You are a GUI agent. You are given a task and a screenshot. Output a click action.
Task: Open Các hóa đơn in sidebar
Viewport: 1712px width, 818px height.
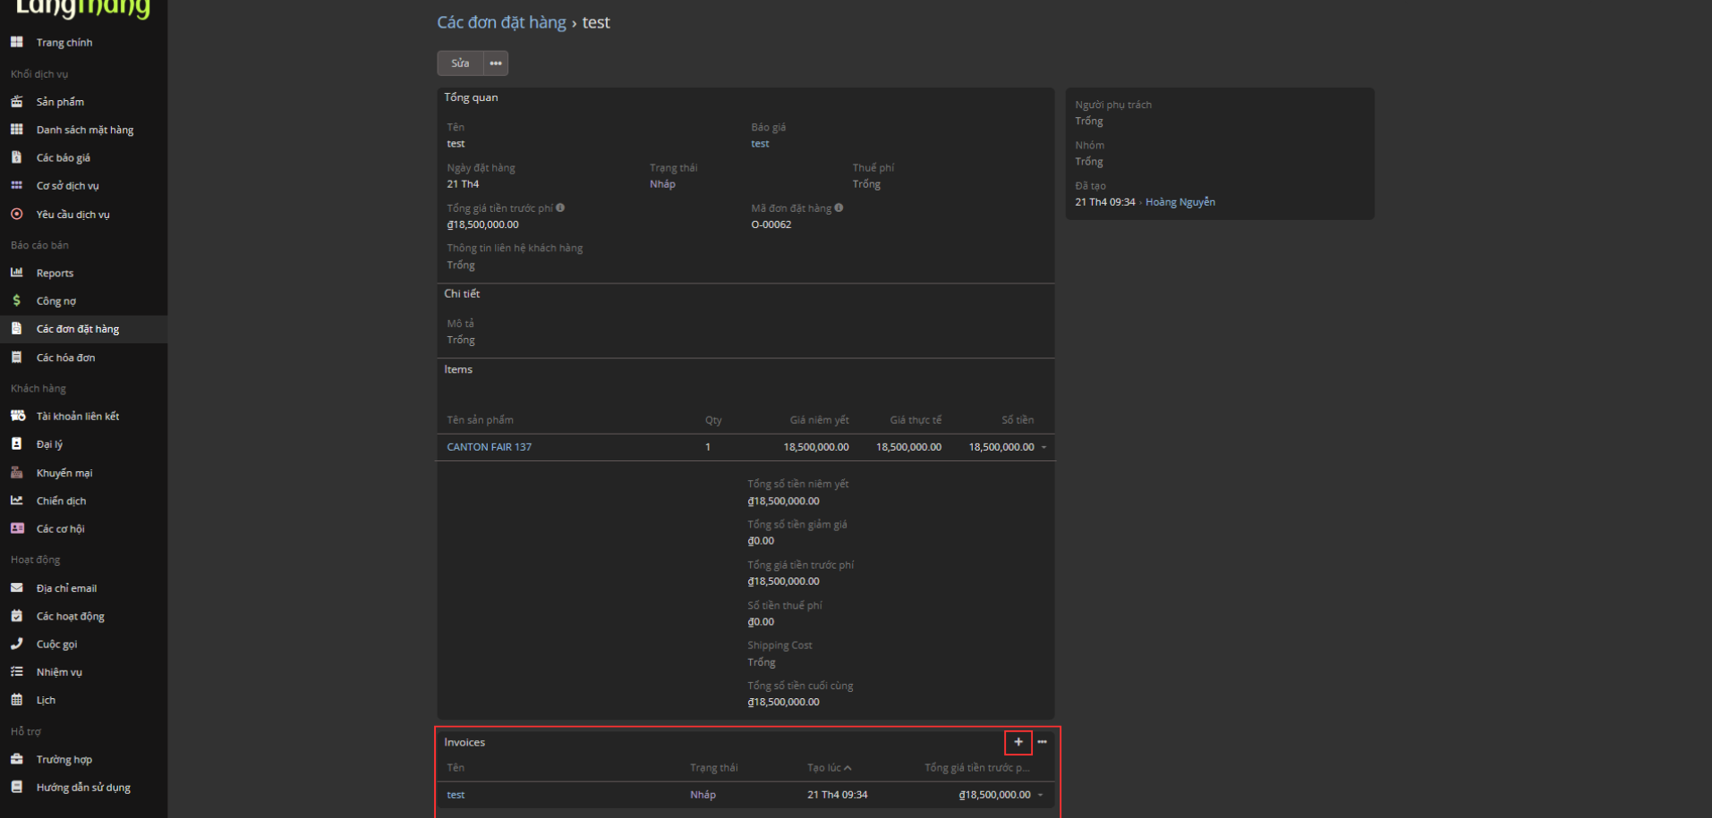coord(65,358)
